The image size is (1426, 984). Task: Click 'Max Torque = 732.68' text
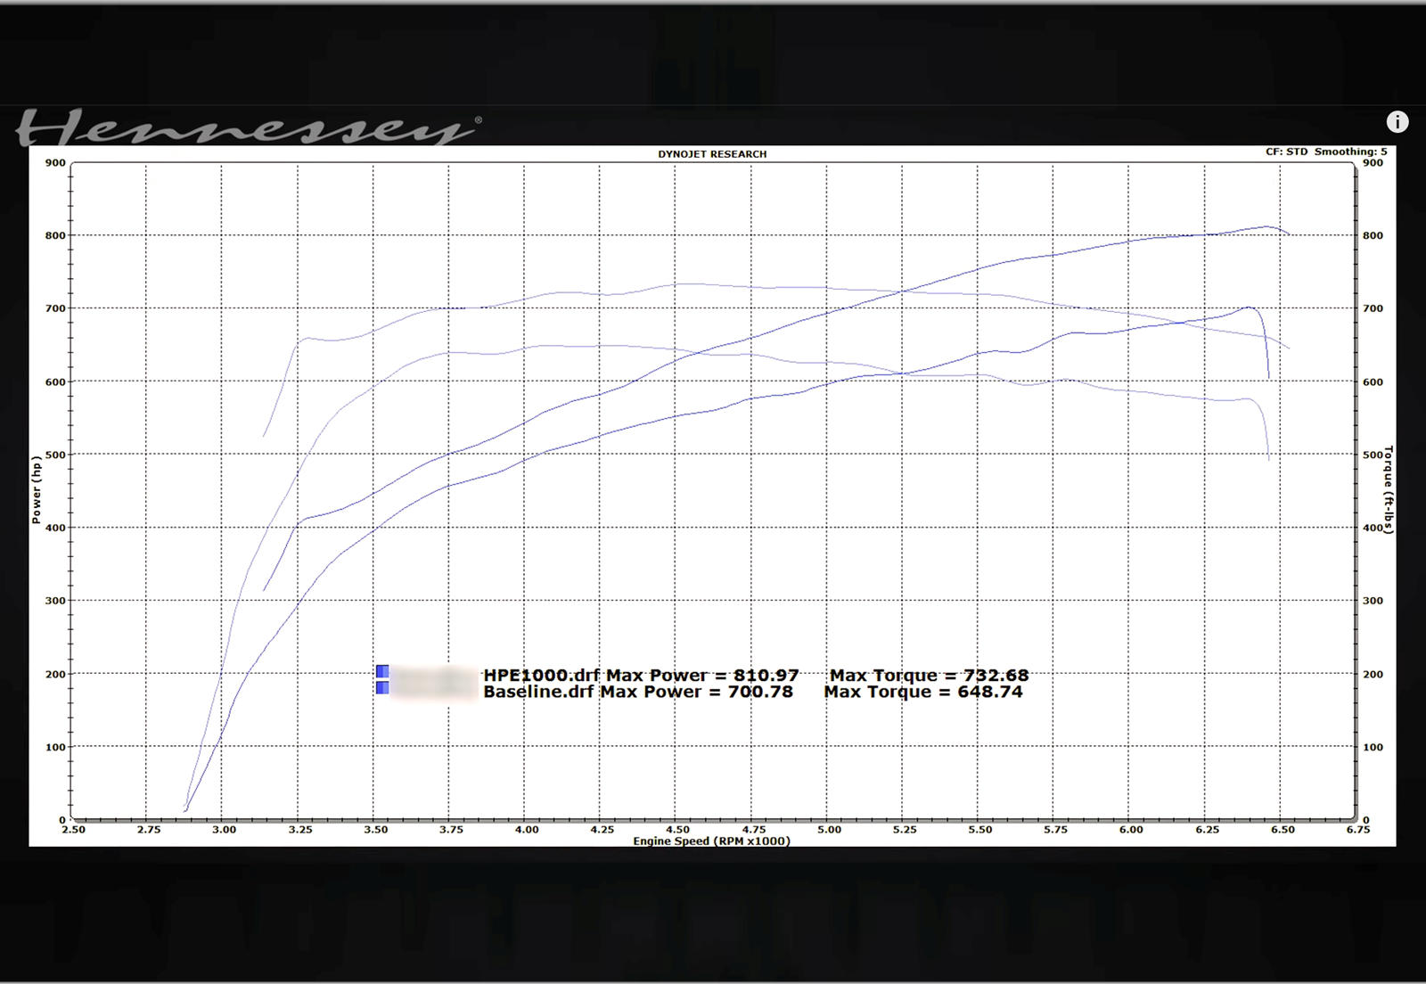[x=929, y=676]
